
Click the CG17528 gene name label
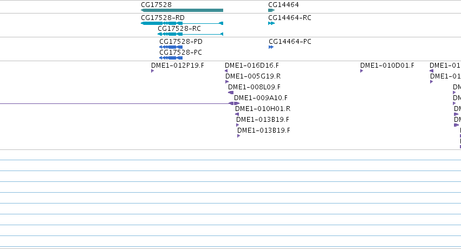click(156, 5)
